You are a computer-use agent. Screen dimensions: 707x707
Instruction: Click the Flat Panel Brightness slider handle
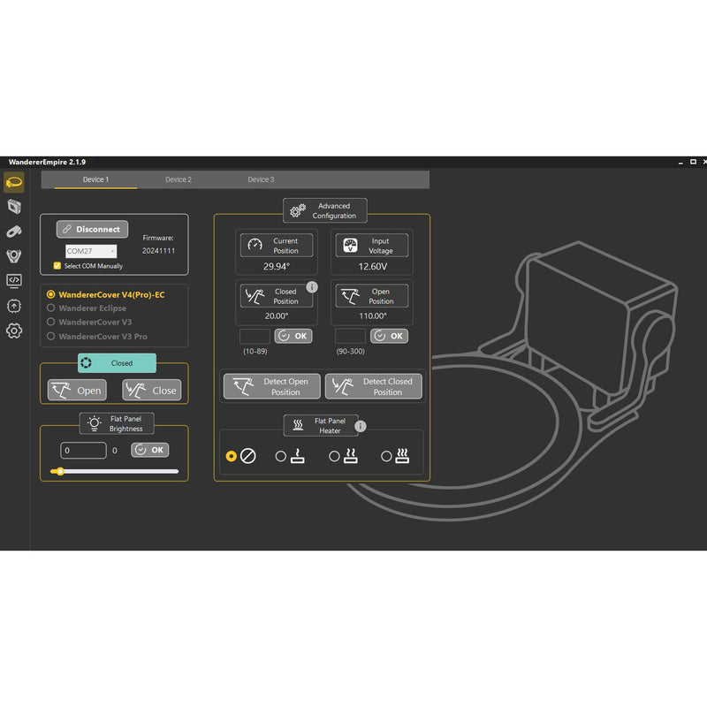pyautogui.click(x=60, y=471)
